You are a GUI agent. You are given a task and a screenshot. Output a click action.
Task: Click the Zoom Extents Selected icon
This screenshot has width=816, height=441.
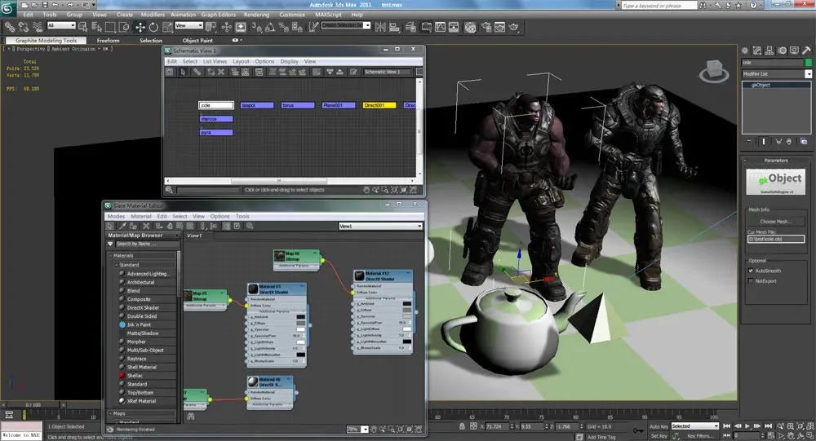pyautogui.click(x=800, y=426)
